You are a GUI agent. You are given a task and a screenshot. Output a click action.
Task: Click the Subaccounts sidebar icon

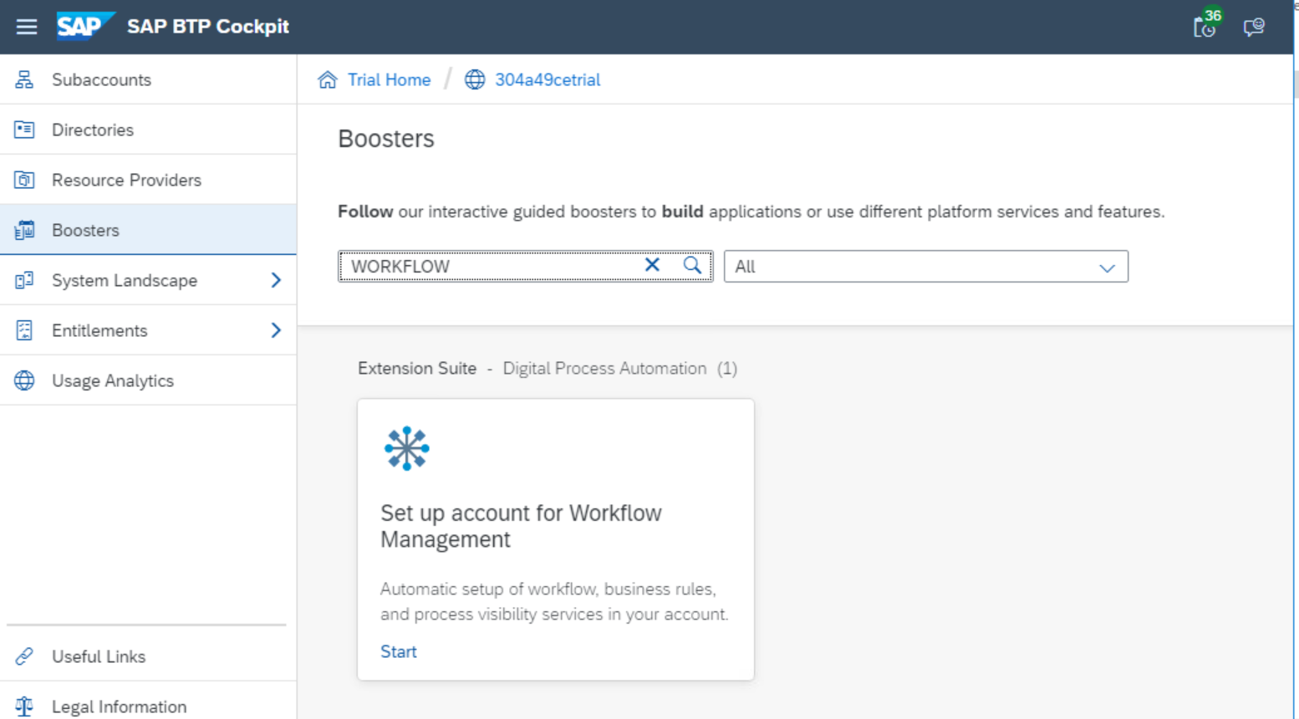[24, 79]
